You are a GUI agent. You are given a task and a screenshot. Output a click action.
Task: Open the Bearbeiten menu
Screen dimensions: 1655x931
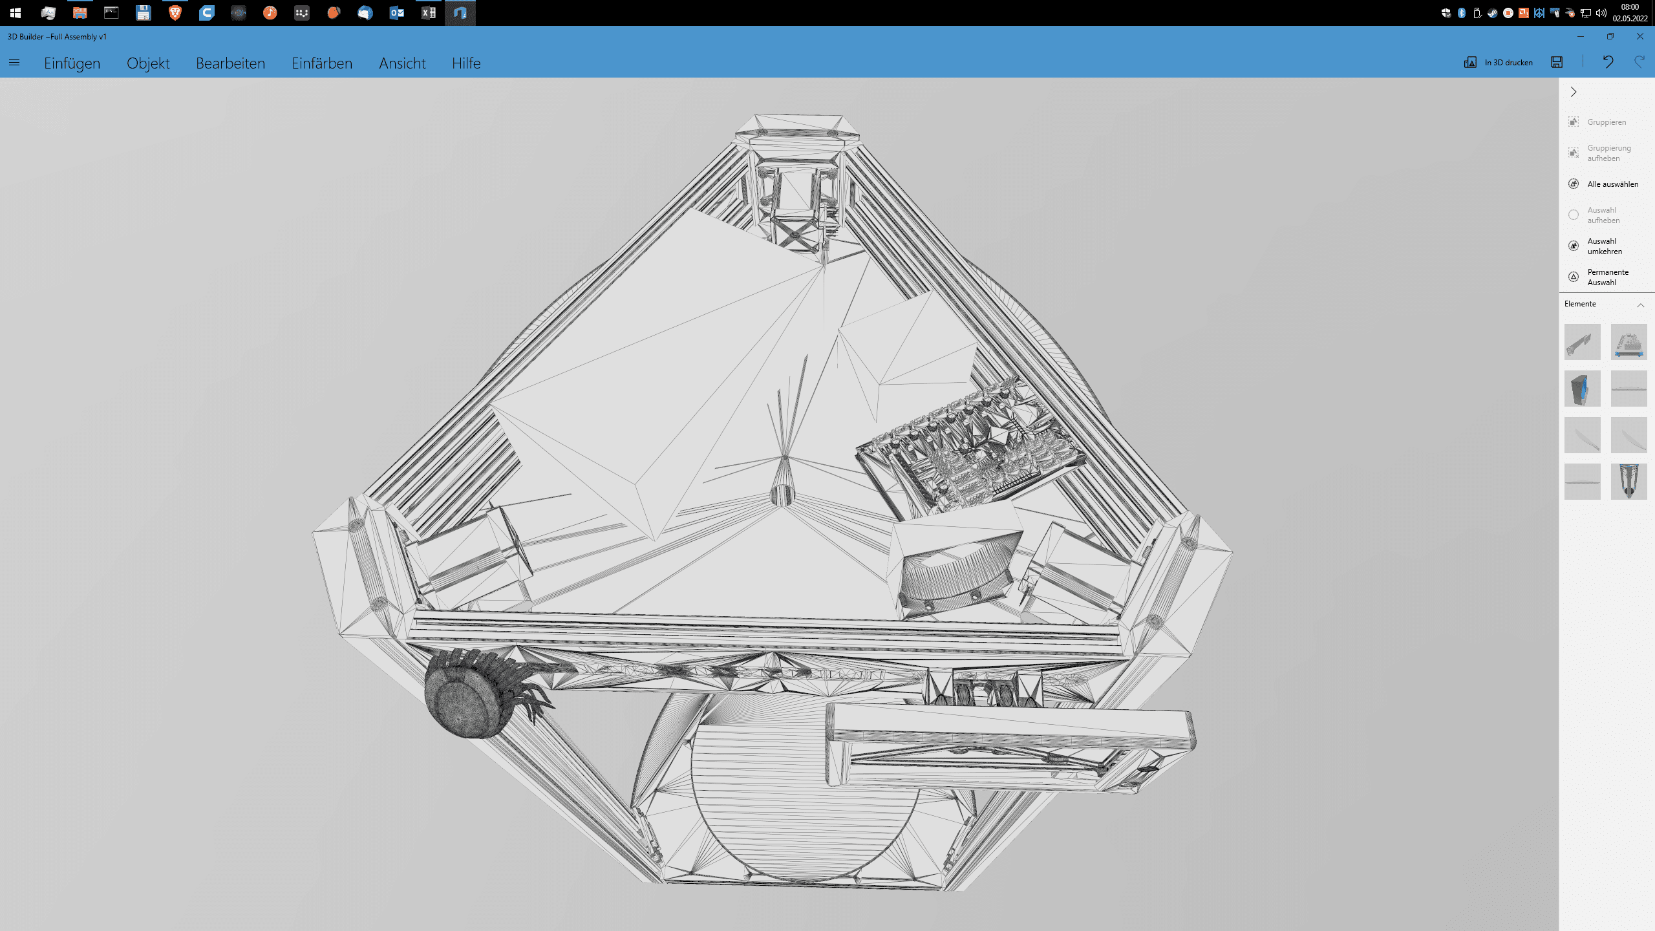(230, 63)
